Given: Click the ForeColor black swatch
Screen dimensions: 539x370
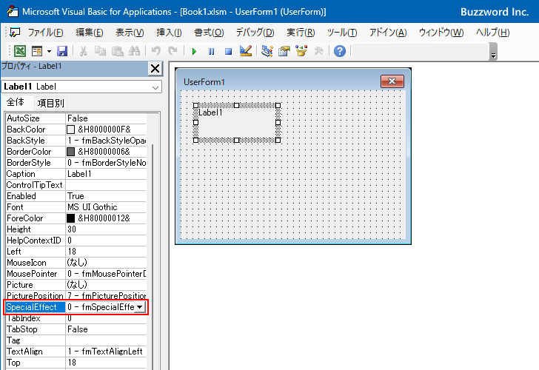Looking at the screenshot, I should [70, 218].
